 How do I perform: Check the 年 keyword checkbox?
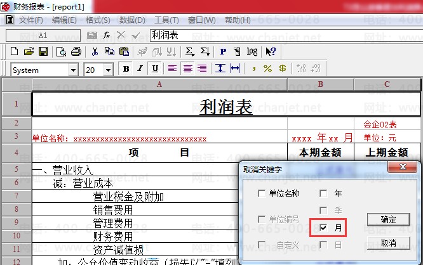tap(323, 193)
